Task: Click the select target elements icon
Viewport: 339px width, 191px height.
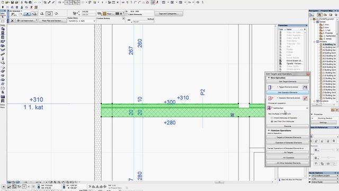Action: point(305,87)
